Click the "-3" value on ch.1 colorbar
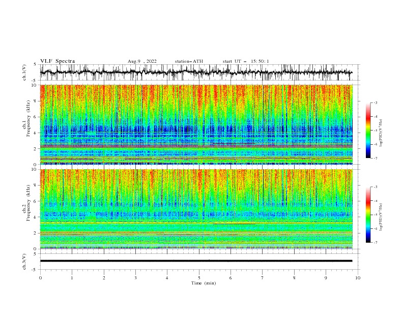 click(375, 103)
